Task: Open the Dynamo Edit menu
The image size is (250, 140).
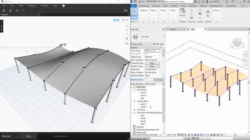Action: 12,6
